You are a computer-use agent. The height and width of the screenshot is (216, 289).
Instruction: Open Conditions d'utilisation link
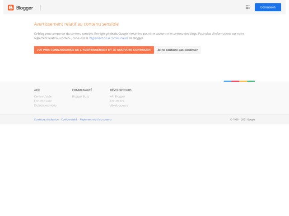coord(46,119)
